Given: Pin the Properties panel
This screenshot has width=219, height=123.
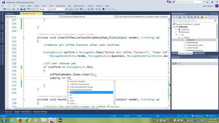Looking at the screenshot, I should click(x=214, y=57).
